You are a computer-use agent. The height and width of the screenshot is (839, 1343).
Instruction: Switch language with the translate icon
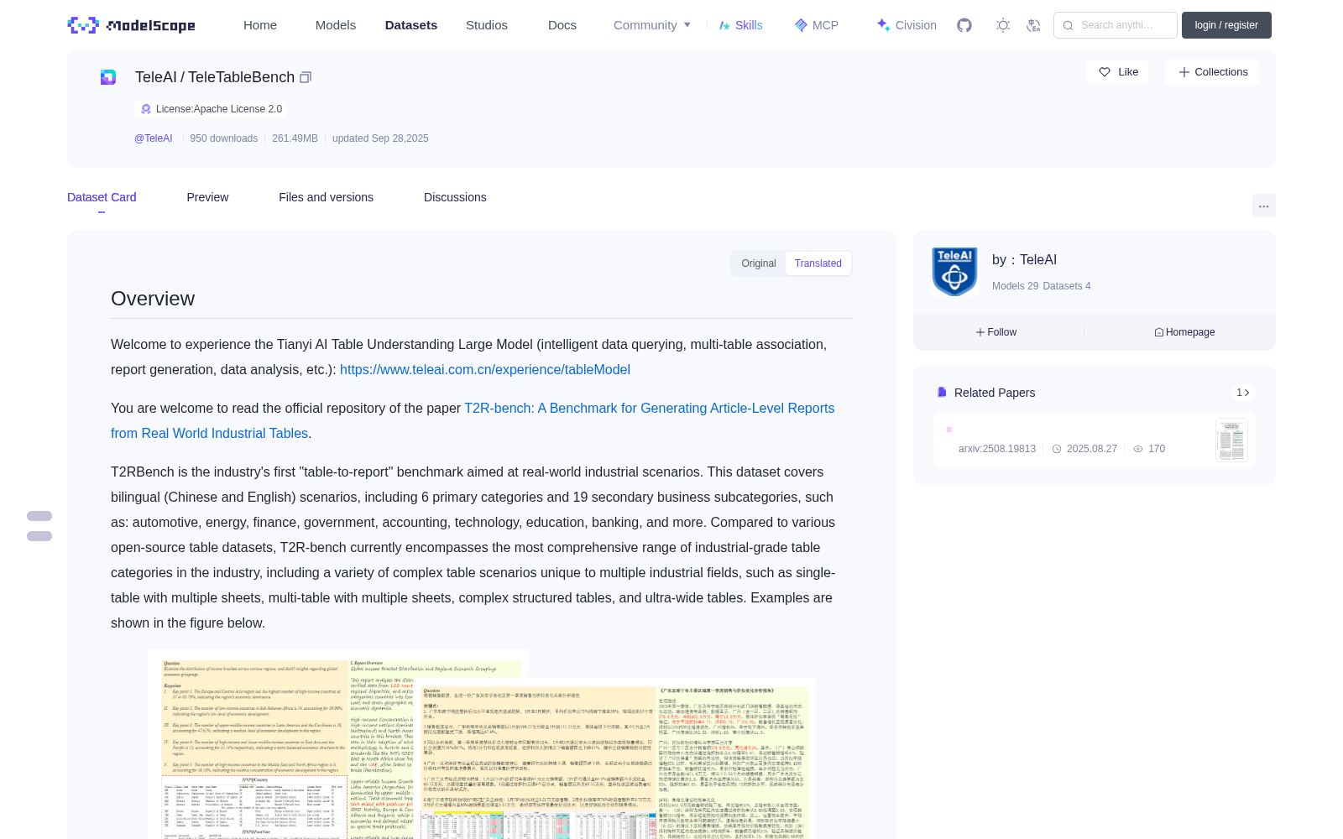pos(1034,25)
